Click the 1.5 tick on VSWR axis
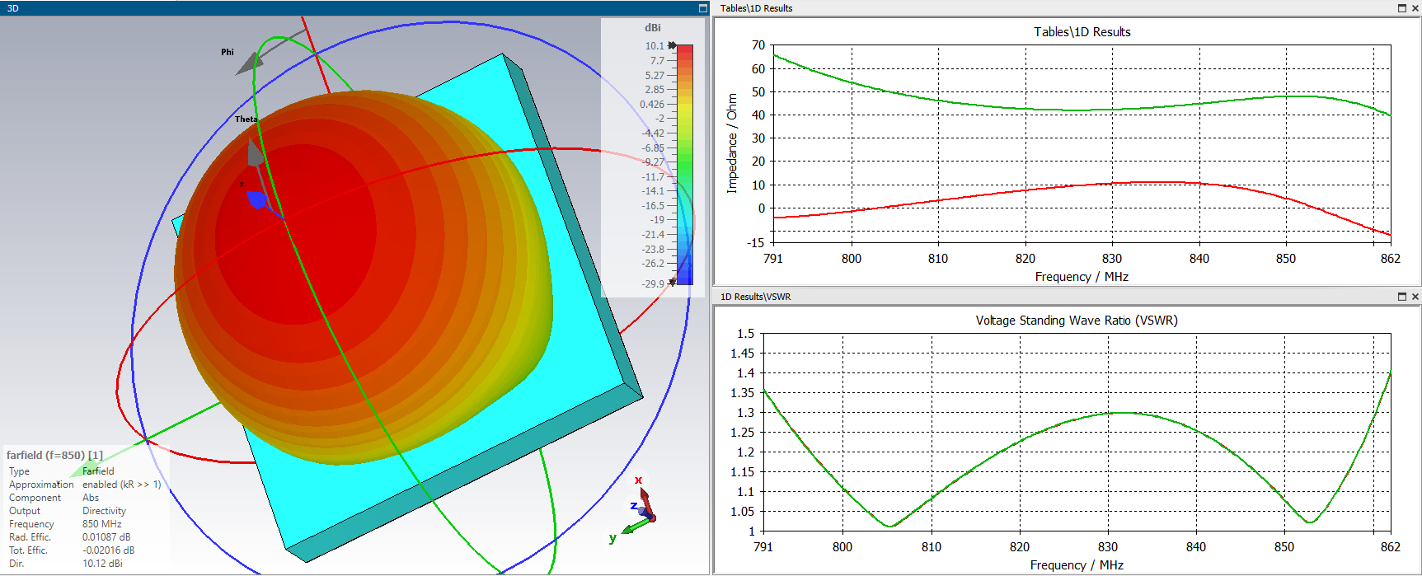This screenshot has height=576, width=1422. click(745, 334)
